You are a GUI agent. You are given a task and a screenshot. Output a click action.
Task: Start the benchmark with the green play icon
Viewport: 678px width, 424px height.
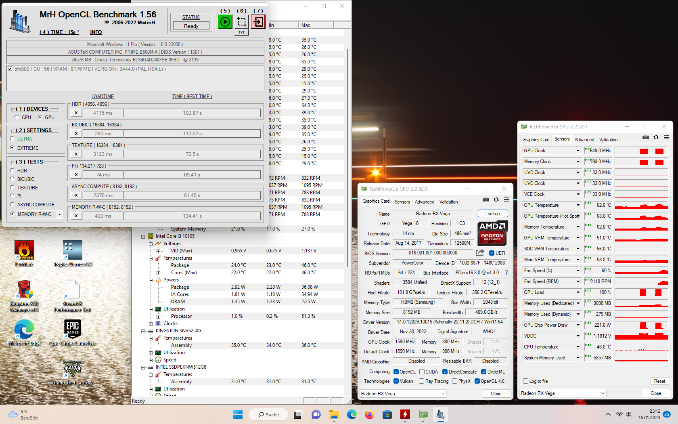click(225, 22)
